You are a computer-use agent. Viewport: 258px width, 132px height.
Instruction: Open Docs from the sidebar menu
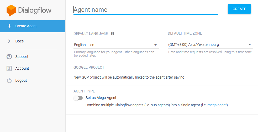20,41
